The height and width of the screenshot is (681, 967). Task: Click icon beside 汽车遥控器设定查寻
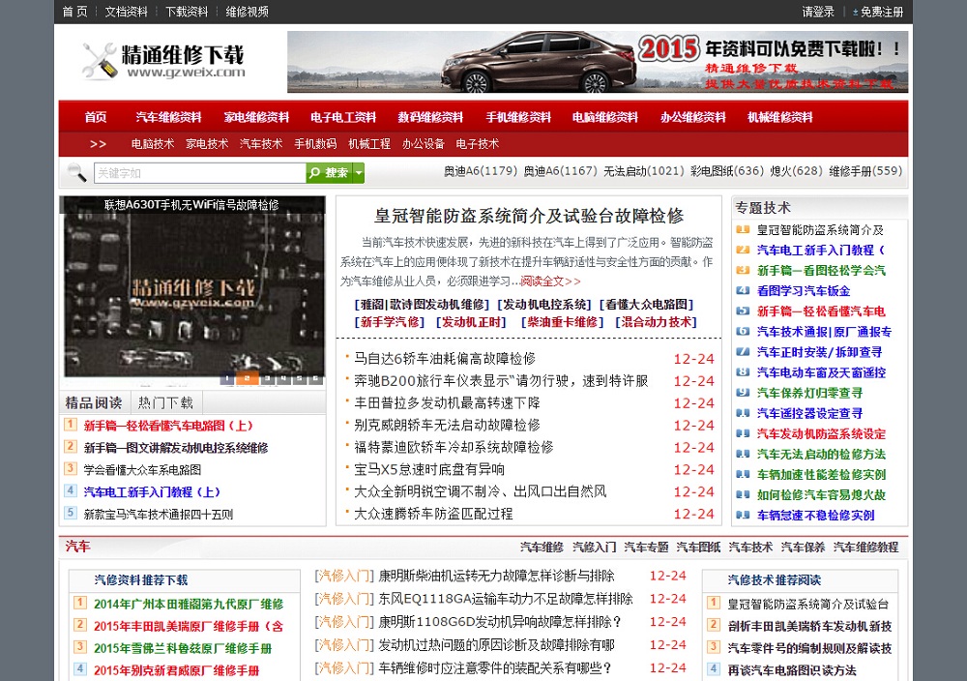coord(743,413)
